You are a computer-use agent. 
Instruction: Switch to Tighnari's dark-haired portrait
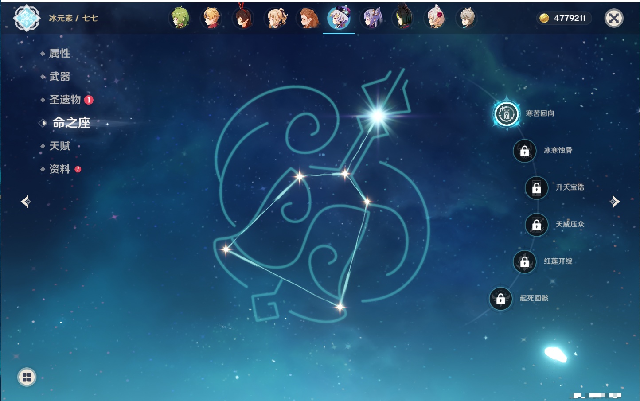[403, 18]
